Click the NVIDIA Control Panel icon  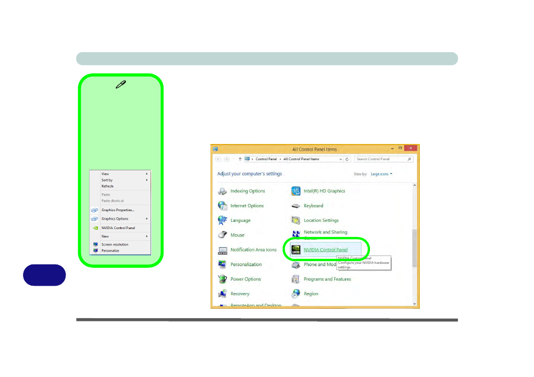[296, 250]
